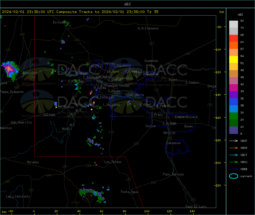
Task: Click the 'El_Desvio' label
Action: pos(66,107)
